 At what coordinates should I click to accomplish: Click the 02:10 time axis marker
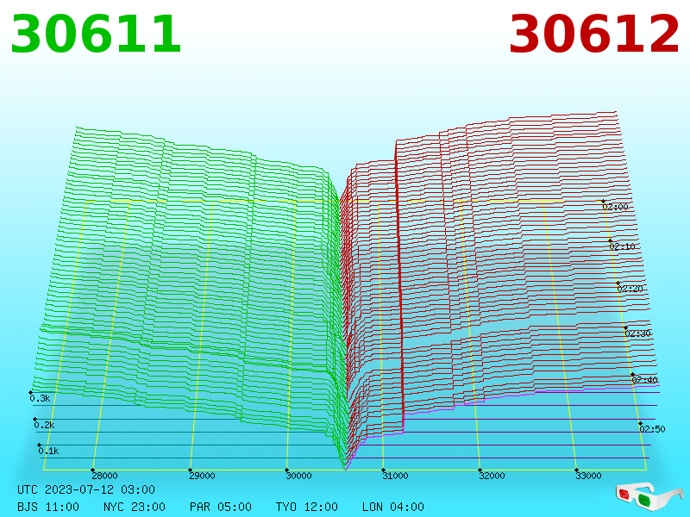[622, 246]
